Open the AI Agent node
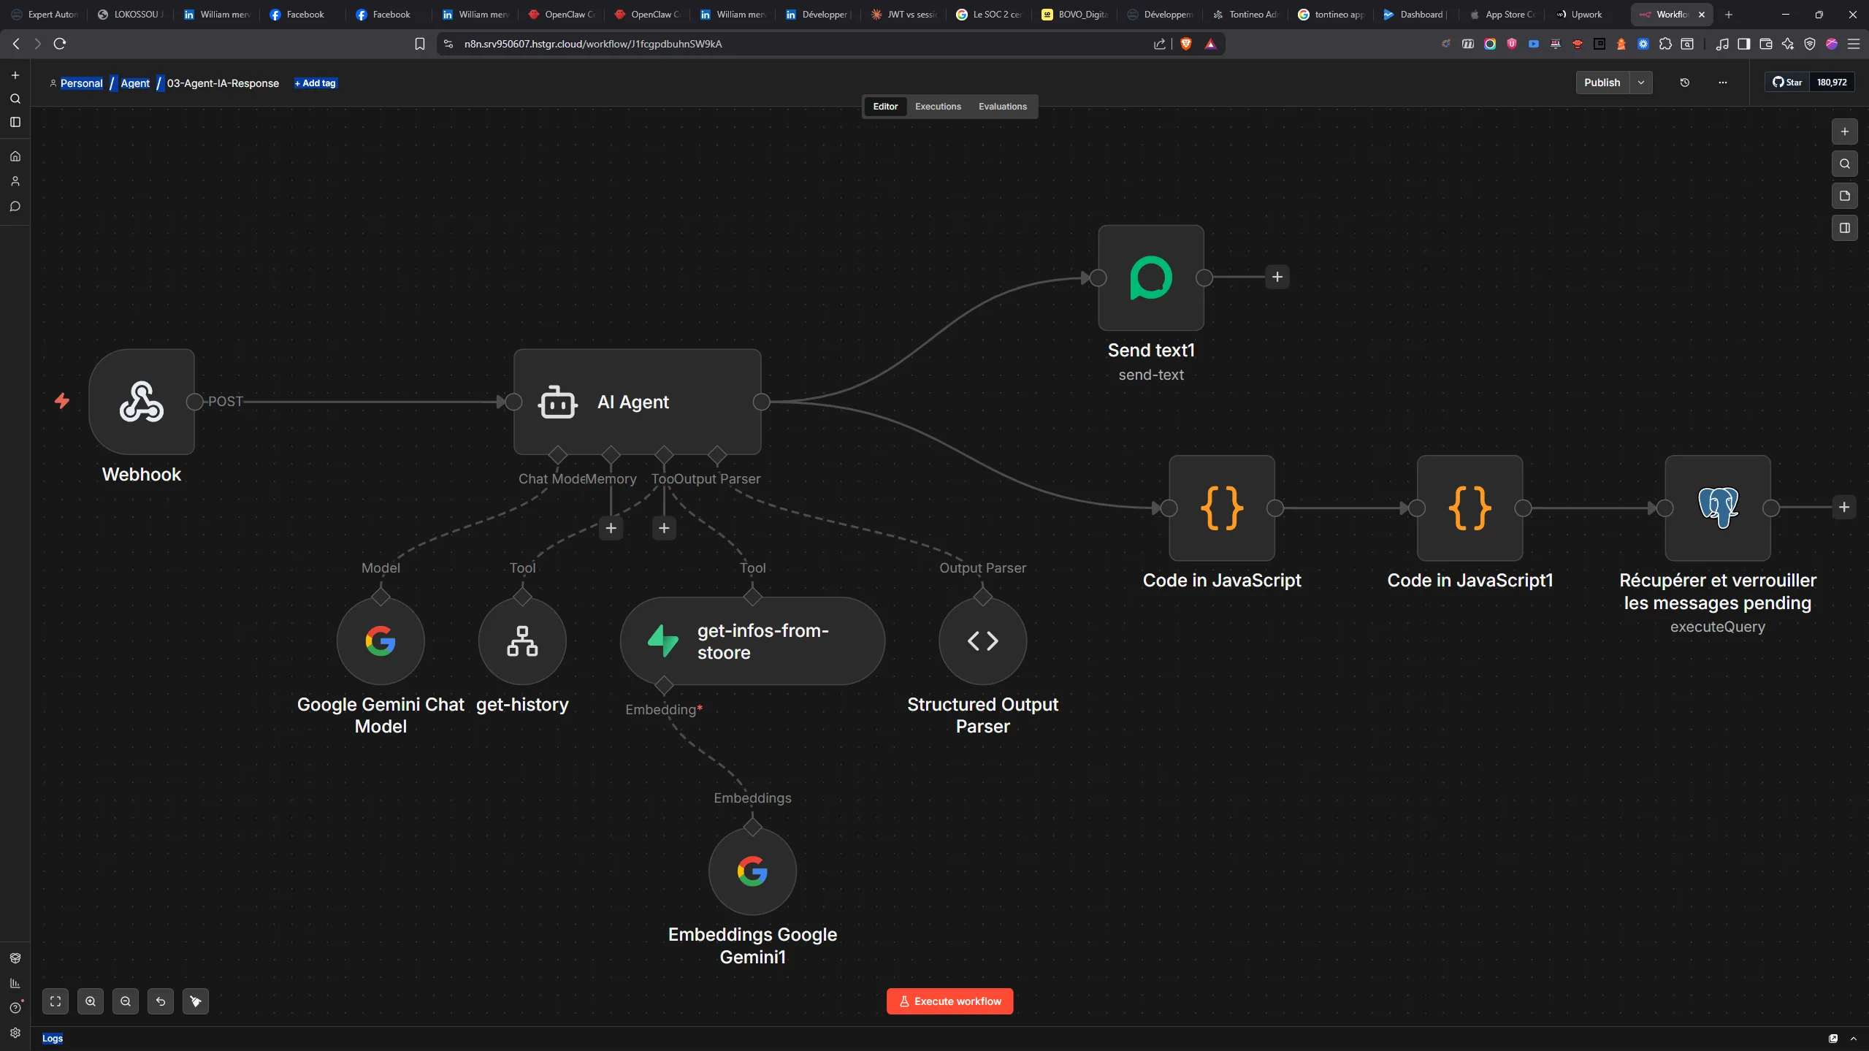Viewport: 1869px width, 1051px height. tap(637, 402)
